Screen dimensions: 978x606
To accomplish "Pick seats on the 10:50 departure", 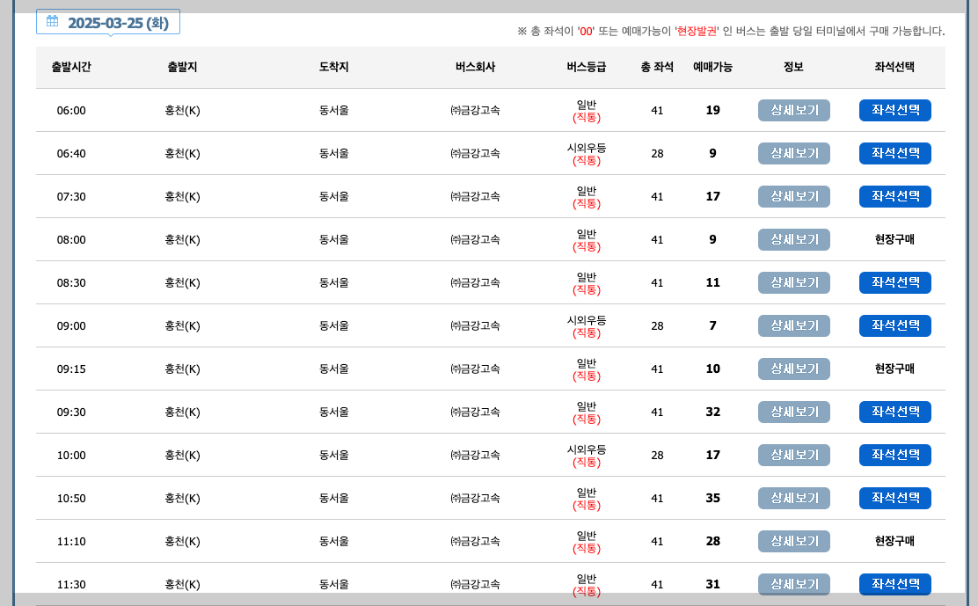I will 894,498.
